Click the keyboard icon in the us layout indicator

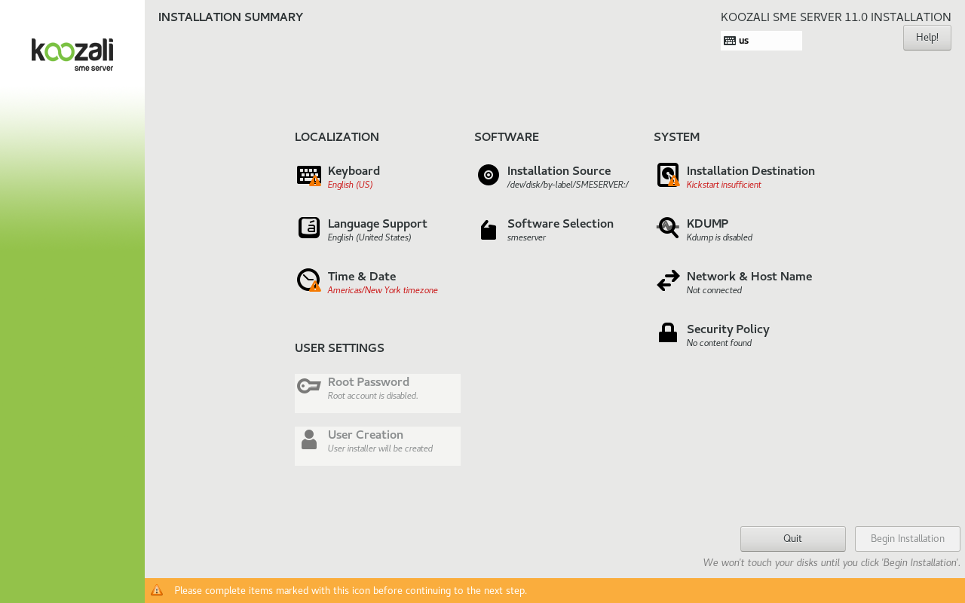(730, 41)
